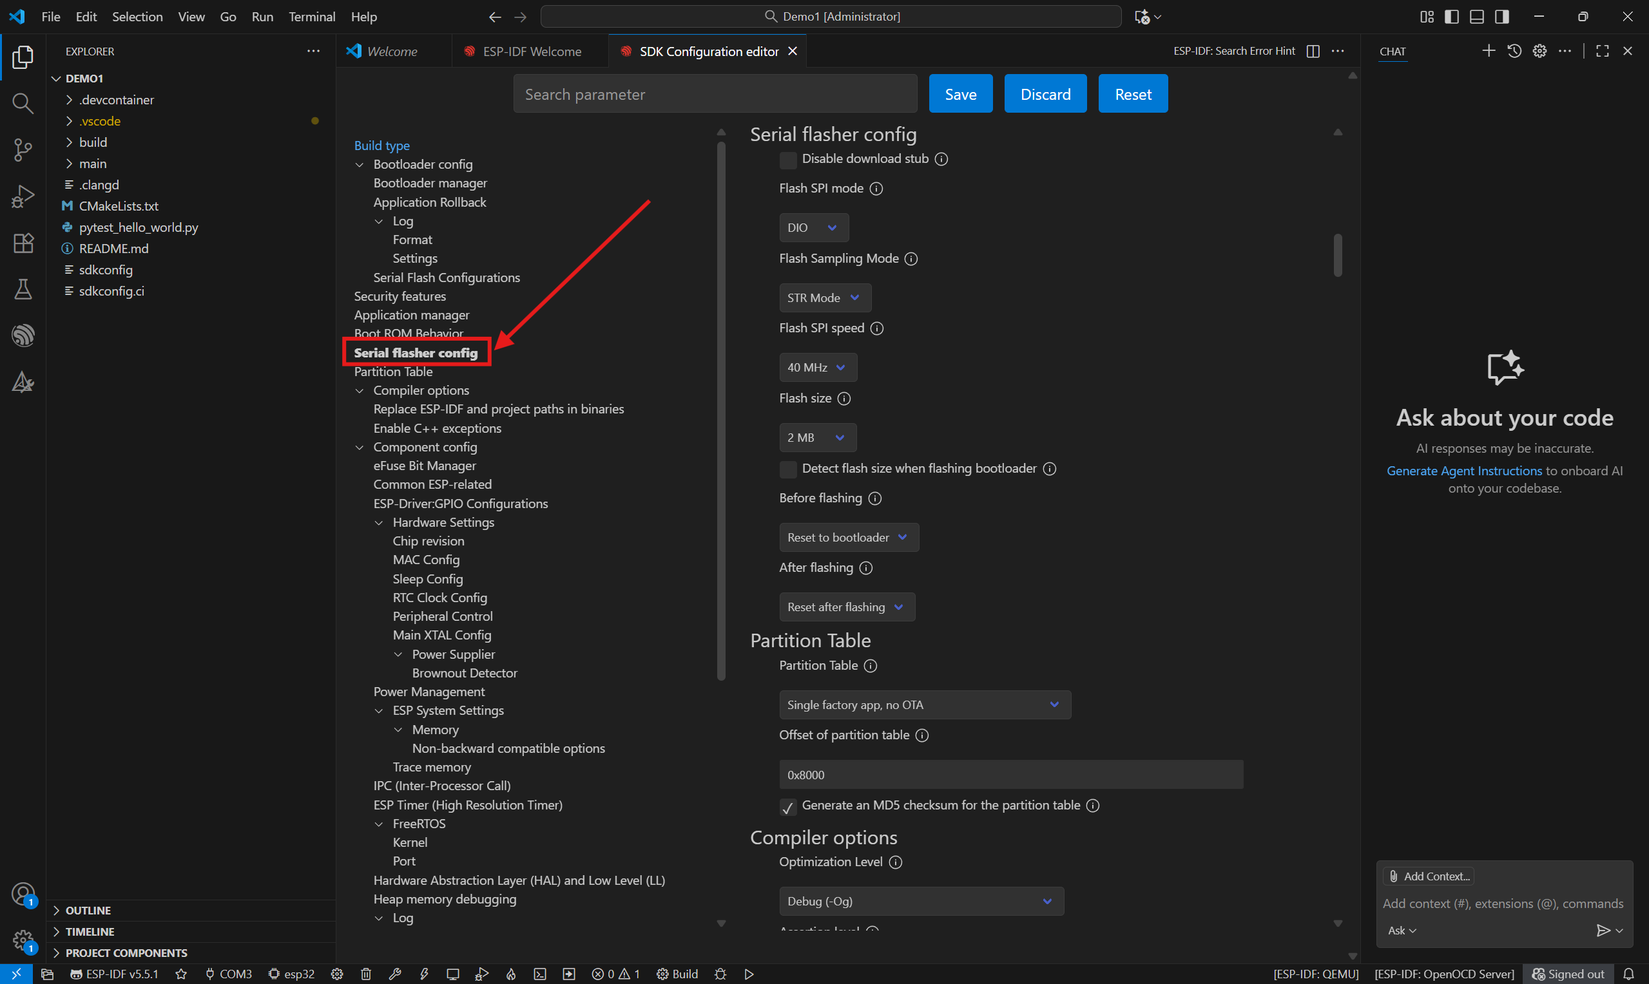Click the Generate Agent Instructions link

pos(1463,471)
